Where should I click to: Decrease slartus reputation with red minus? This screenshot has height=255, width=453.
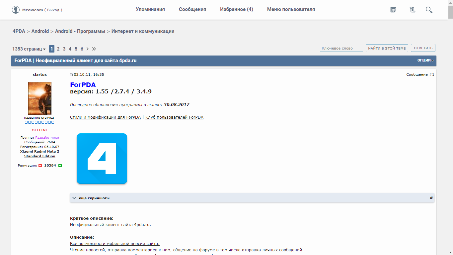click(40, 166)
